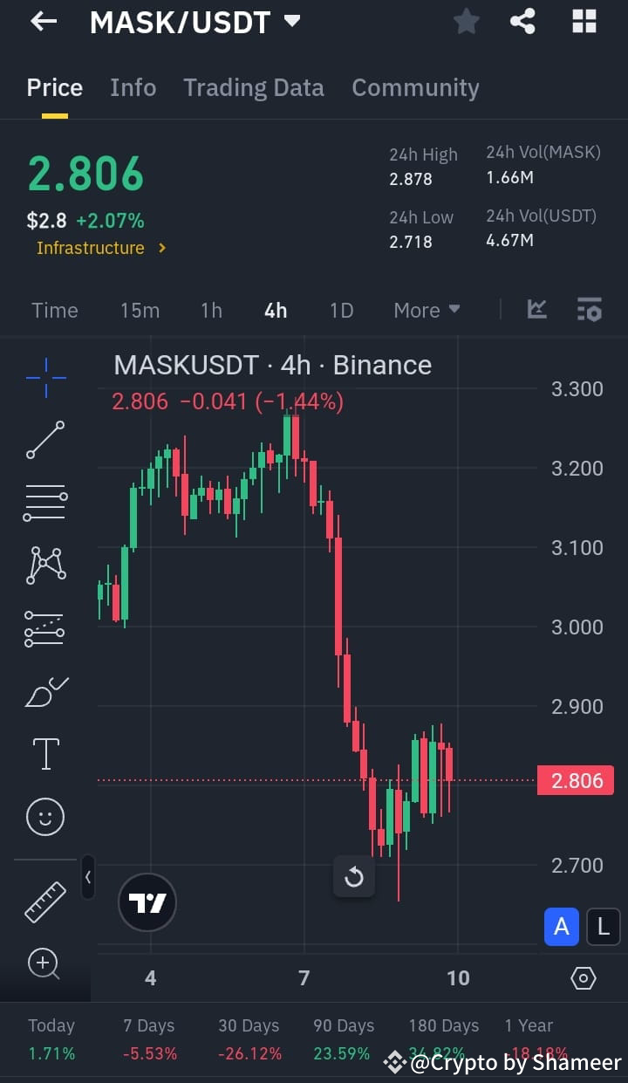Enable logarithmic price scale
Screen dimensions: 628x1083
click(x=604, y=927)
